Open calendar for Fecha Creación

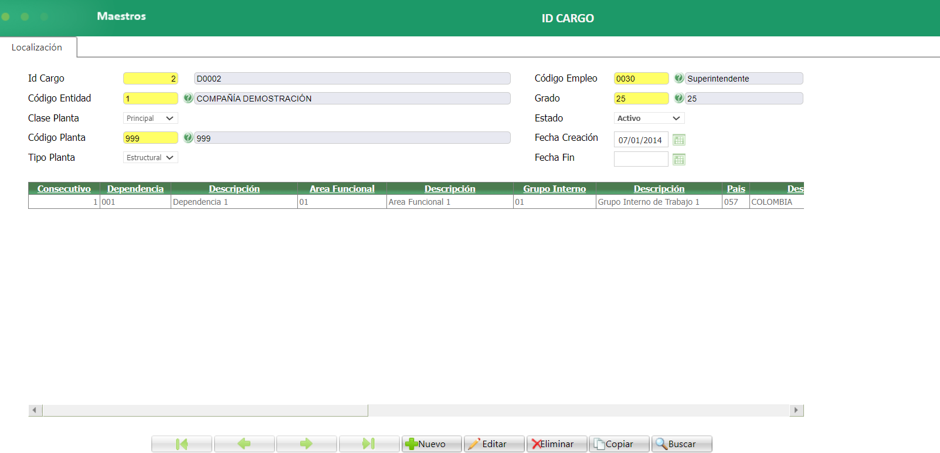[x=679, y=140]
